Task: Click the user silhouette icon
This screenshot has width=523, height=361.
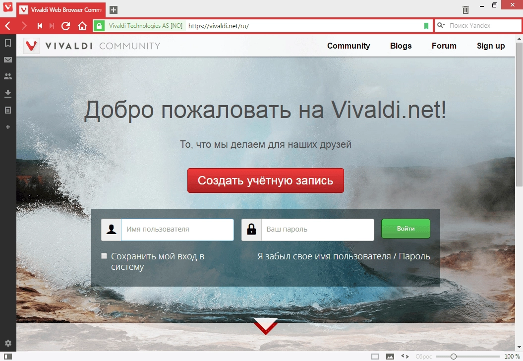Action: tap(111, 230)
